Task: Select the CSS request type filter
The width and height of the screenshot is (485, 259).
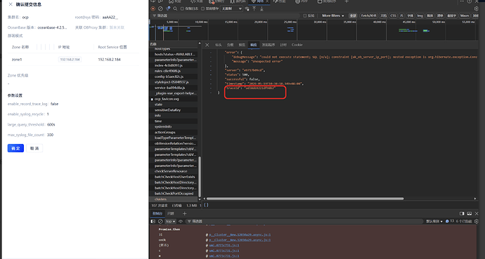Action: tap(393, 15)
